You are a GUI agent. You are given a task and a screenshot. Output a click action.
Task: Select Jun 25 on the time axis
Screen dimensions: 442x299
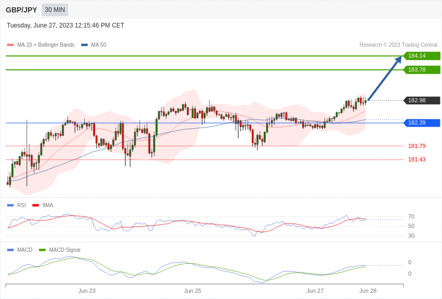click(x=192, y=291)
